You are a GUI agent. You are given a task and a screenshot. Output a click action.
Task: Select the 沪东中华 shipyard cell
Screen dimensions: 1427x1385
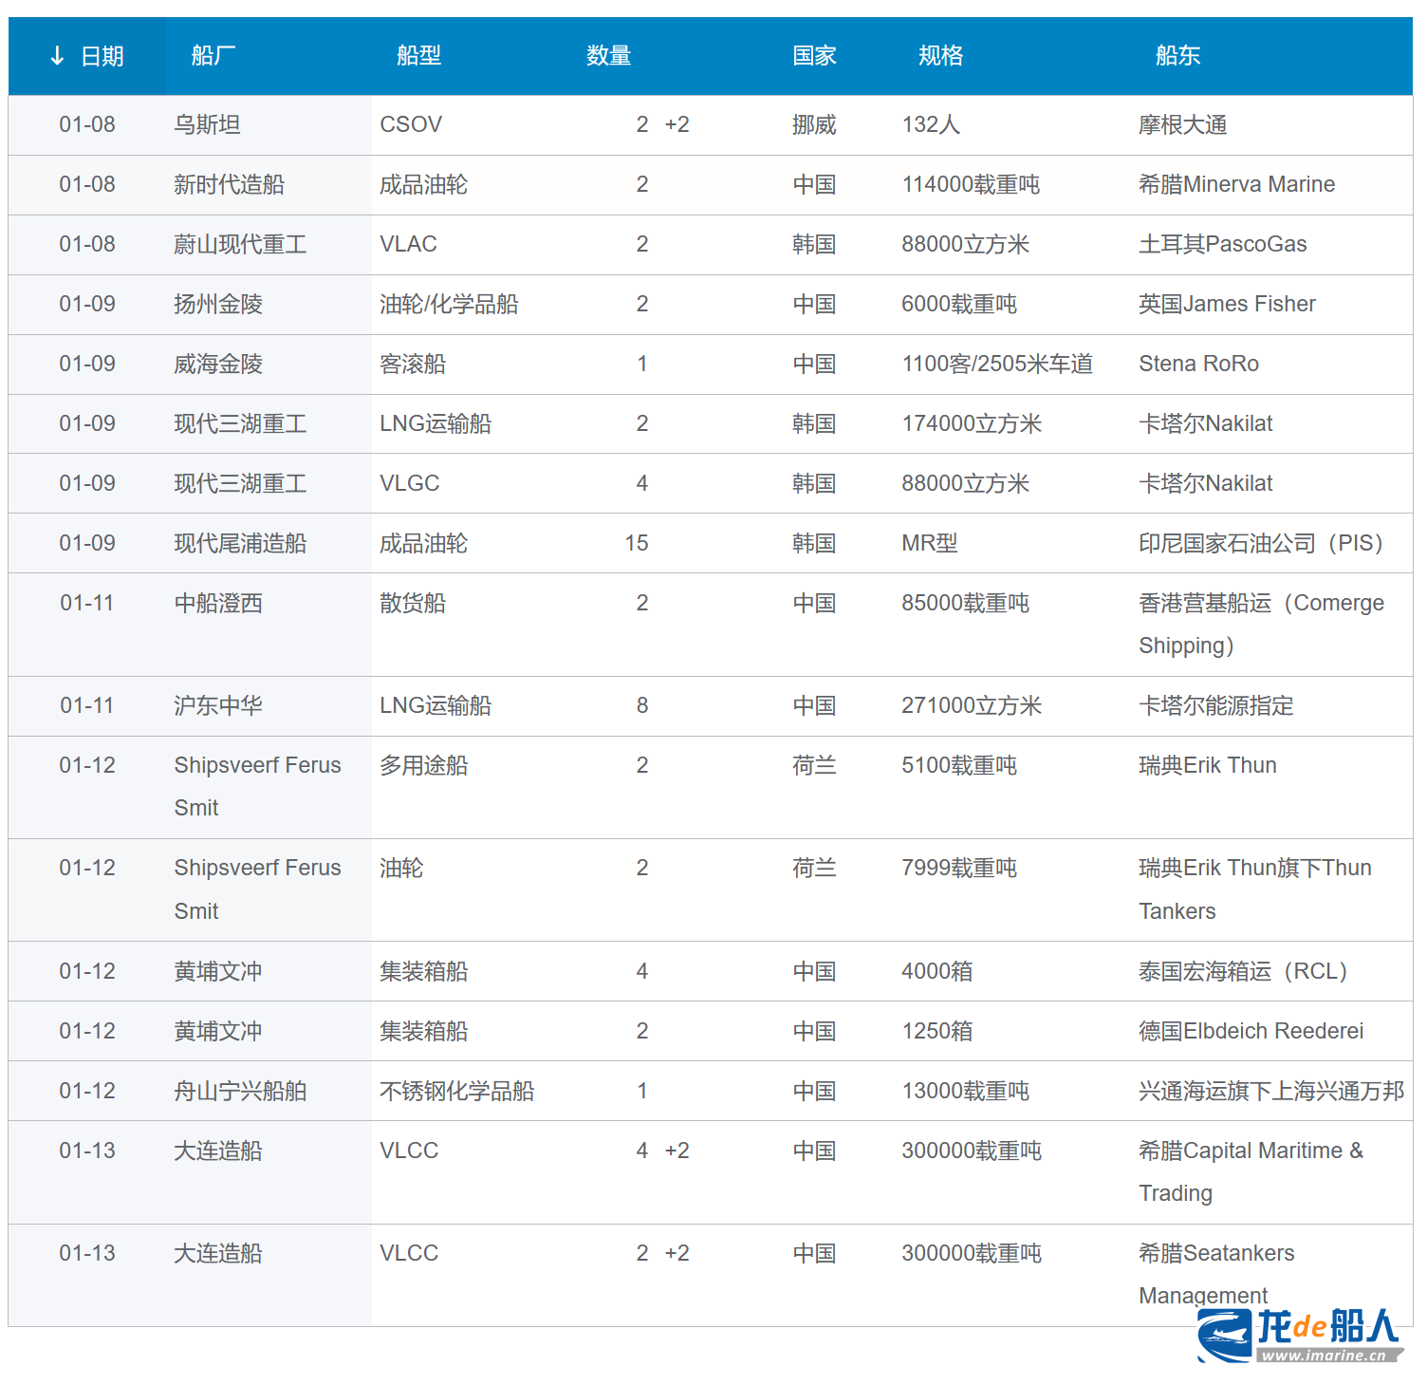218,705
